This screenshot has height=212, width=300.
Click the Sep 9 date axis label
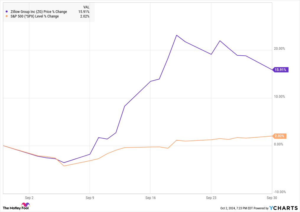pyautogui.click(x=90, y=198)
